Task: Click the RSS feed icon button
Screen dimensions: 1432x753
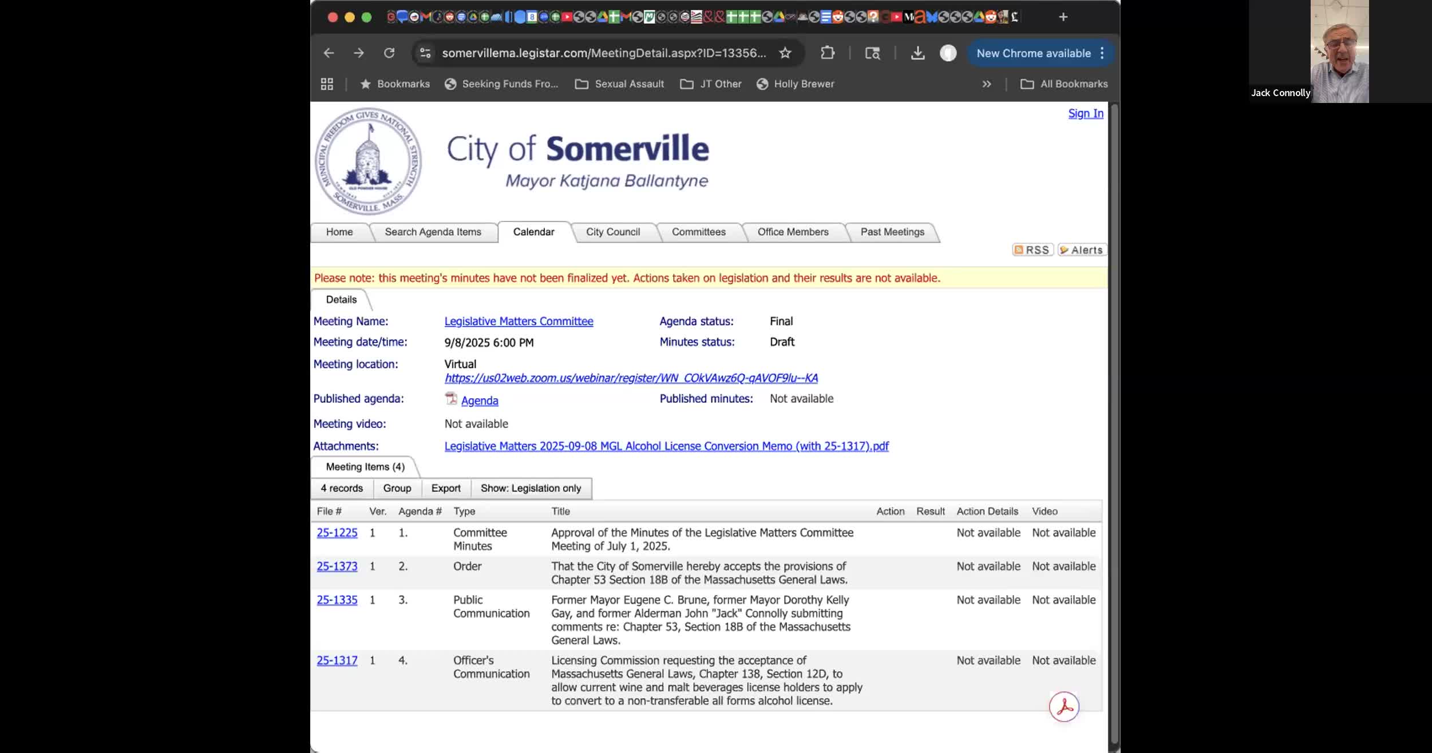Action: point(1033,250)
